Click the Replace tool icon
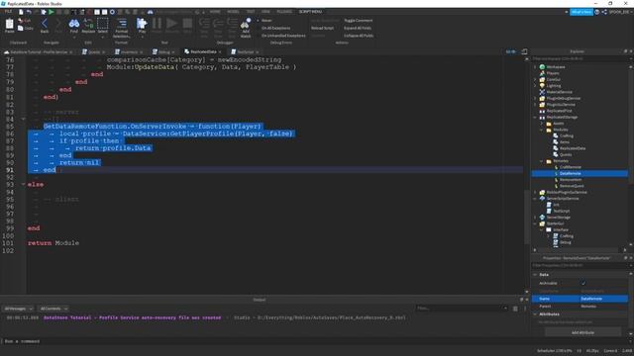Viewport: 634px width, 356px height. [88, 25]
